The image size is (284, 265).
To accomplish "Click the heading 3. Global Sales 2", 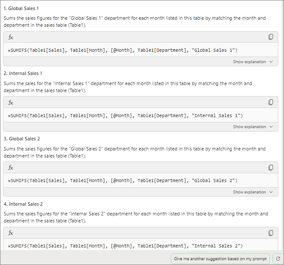I will tap(22, 139).
